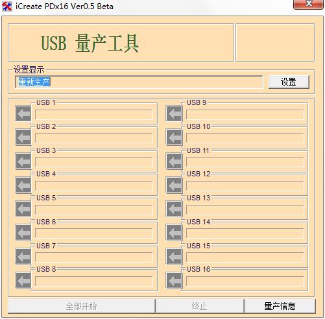Click the arrow icon next to USB 16

point(174,280)
